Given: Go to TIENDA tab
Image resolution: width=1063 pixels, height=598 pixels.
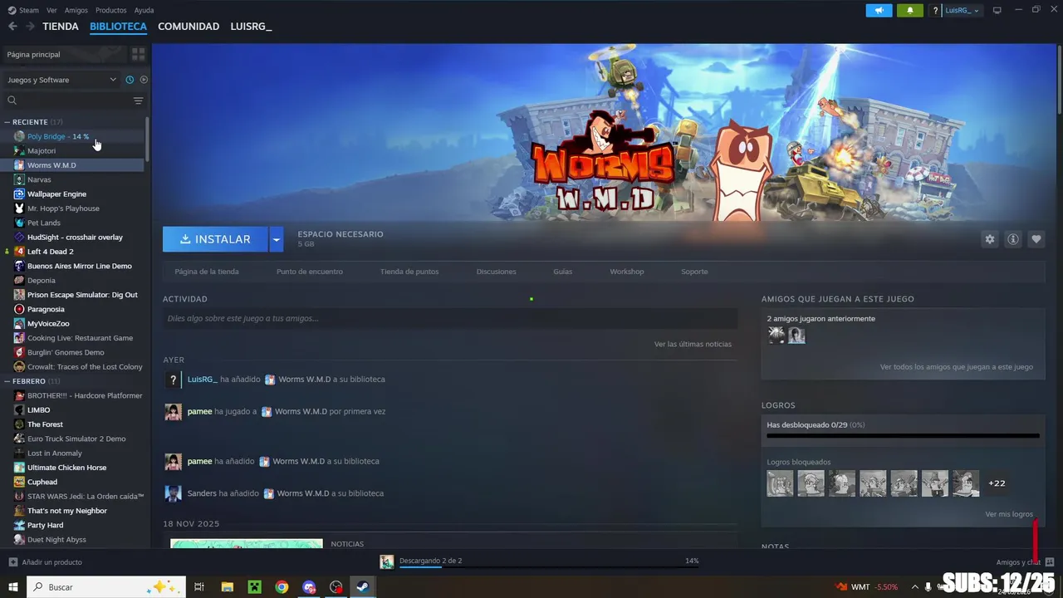Looking at the screenshot, I should (61, 27).
